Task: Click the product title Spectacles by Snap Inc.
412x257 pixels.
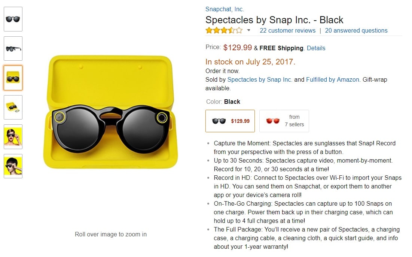Action: click(274, 20)
